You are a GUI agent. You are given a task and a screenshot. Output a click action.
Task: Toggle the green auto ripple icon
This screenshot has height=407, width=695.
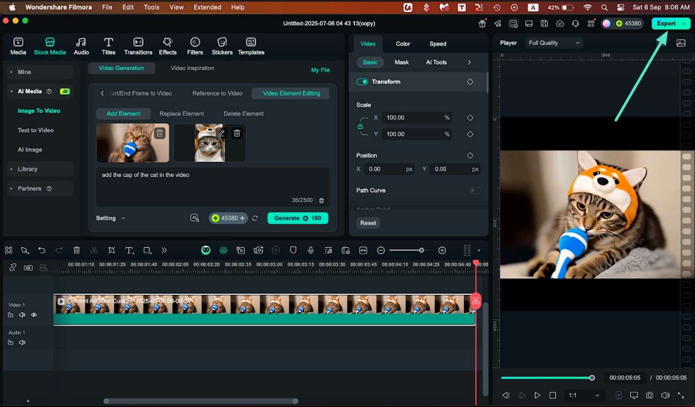click(x=223, y=250)
